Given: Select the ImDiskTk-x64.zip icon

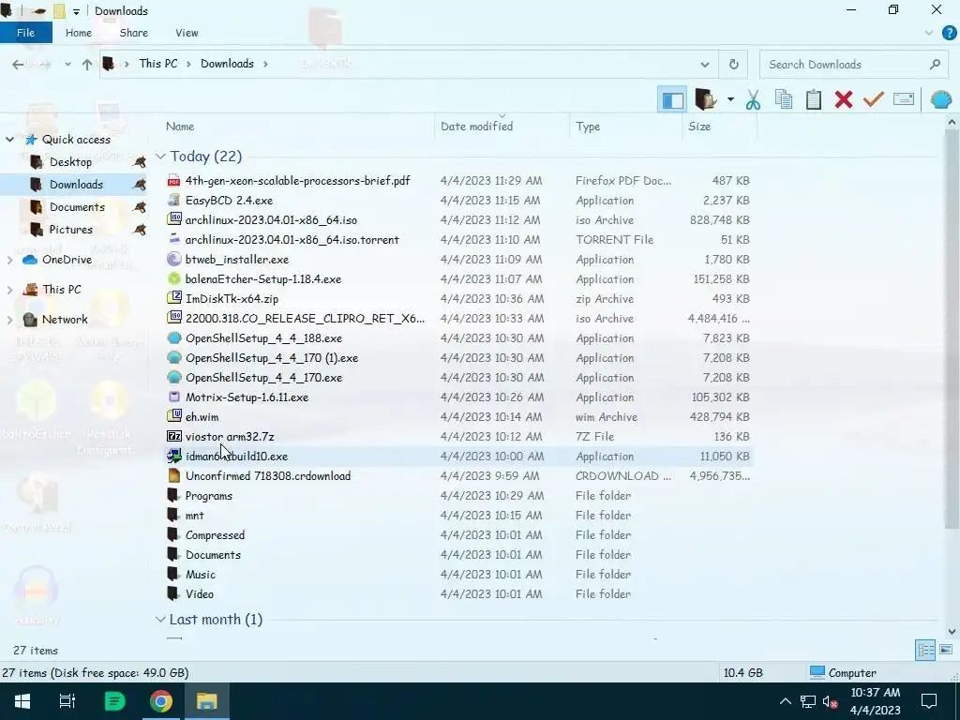Looking at the screenshot, I should (173, 298).
